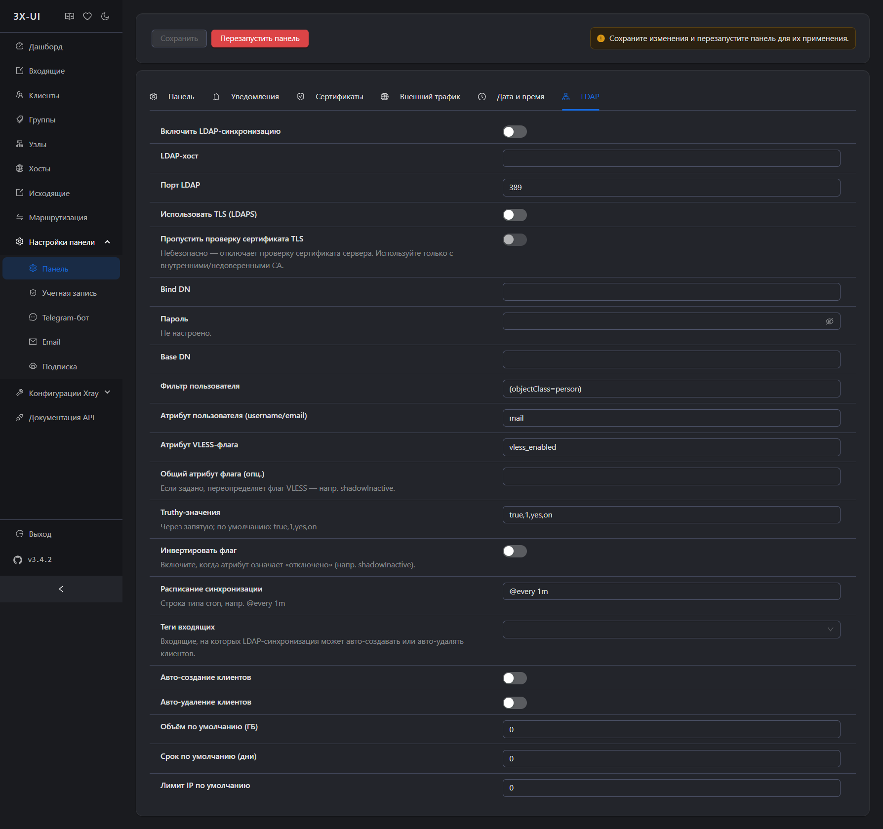Viewport: 883px width, 829px height.
Task: Select the LDAP tab
Action: tap(581, 97)
